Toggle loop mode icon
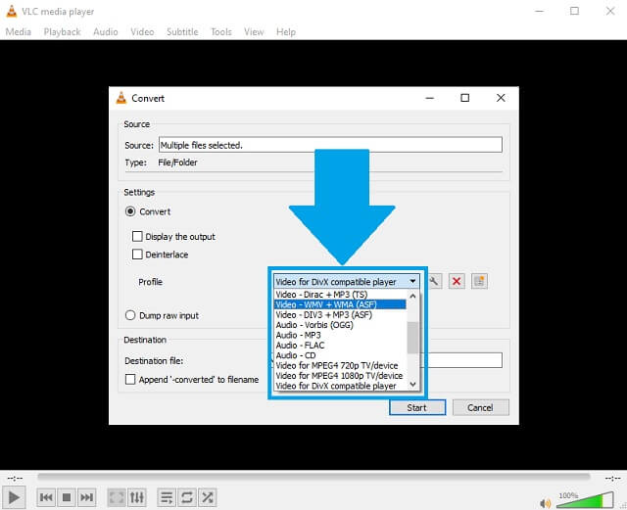The height and width of the screenshot is (510, 627). (x=187, y=497)
